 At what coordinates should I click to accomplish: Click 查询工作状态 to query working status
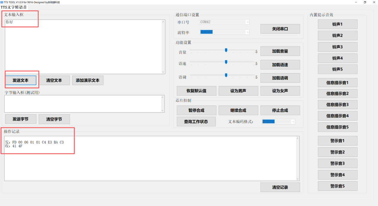pyautogui.click(x=196, y=121)
